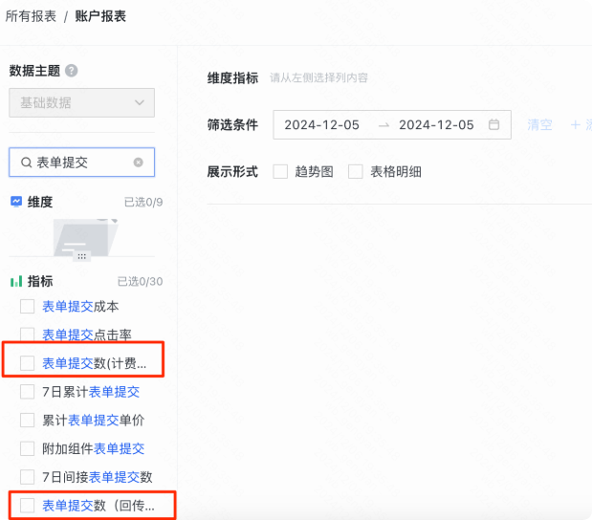
Task: Check the 表单提交点击率 metric
Action: (x=27, y=335)
